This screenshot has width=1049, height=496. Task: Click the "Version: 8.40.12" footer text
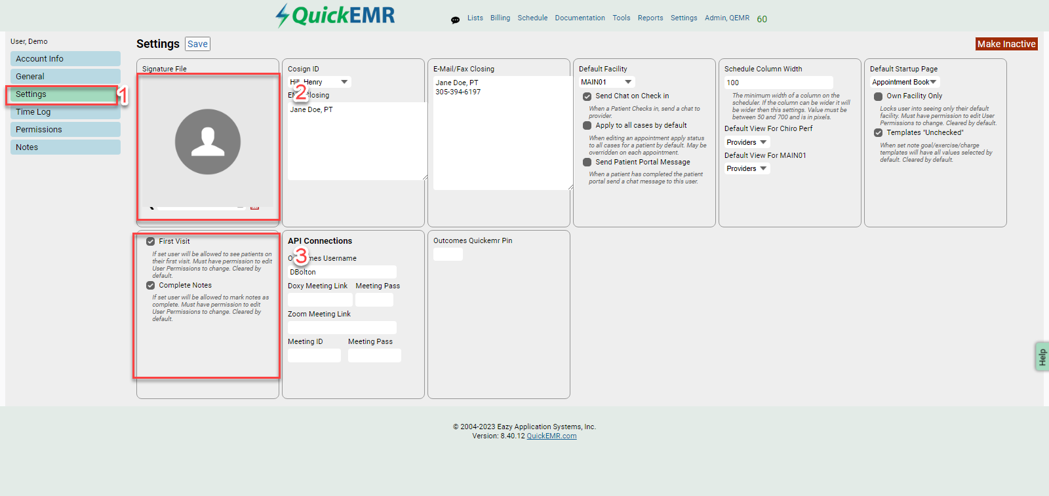pyautogui.click(x=498, y=436)
